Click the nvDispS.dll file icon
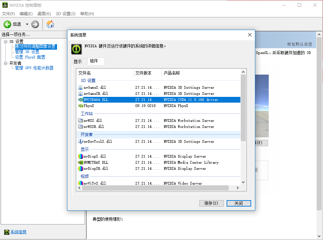This screenshot has width=323, height=240. pyautogui.click(x=80, y=156)
